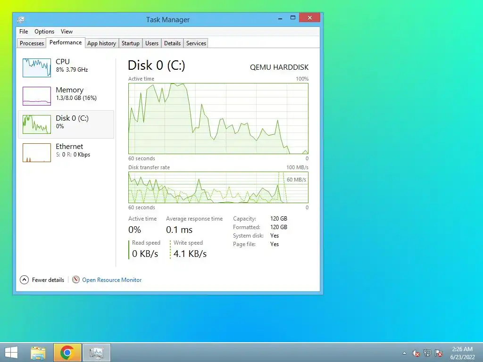This screenshot has width=483, height=362.
Task: Click the 60 MB/s graph label
Action: pyautogui.click(x=296, y=180)
